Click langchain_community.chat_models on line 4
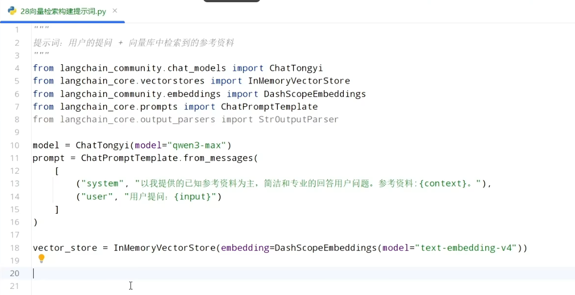The image size is (575, 295). tap(143, 68)
